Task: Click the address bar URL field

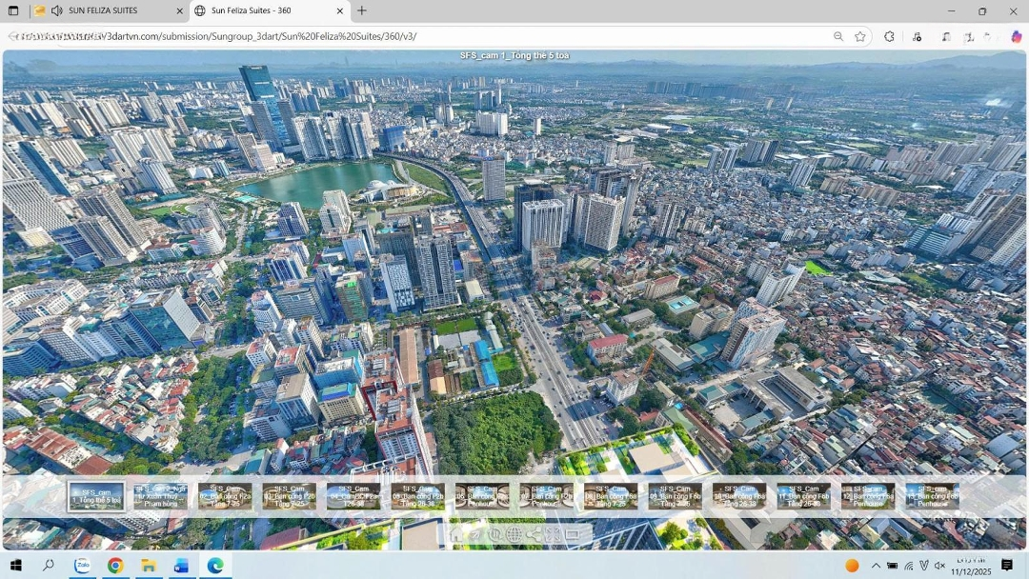Action: [429, 36]
